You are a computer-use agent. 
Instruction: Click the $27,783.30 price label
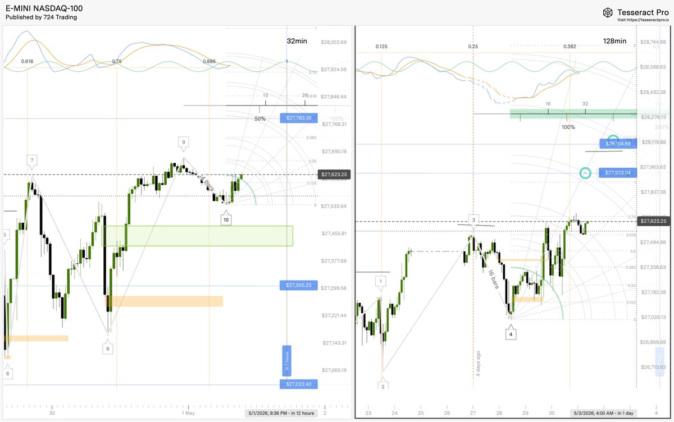click(299, 118)
